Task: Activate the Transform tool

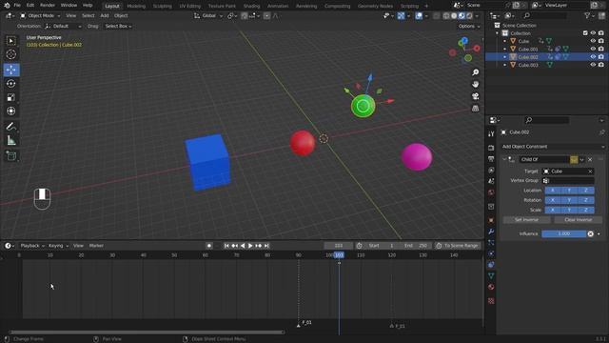Action: pos(11,111)
